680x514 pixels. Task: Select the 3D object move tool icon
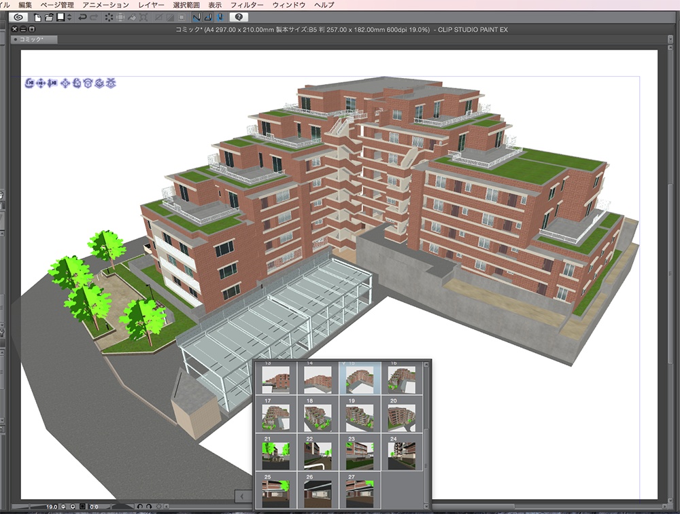65,83
